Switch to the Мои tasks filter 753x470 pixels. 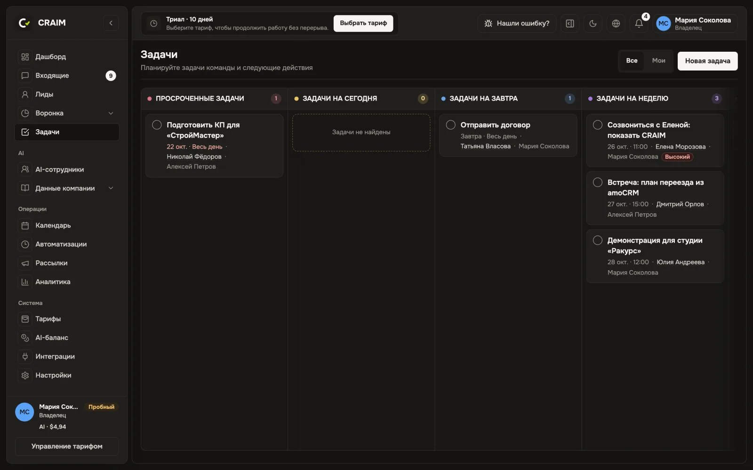[659, 61]
